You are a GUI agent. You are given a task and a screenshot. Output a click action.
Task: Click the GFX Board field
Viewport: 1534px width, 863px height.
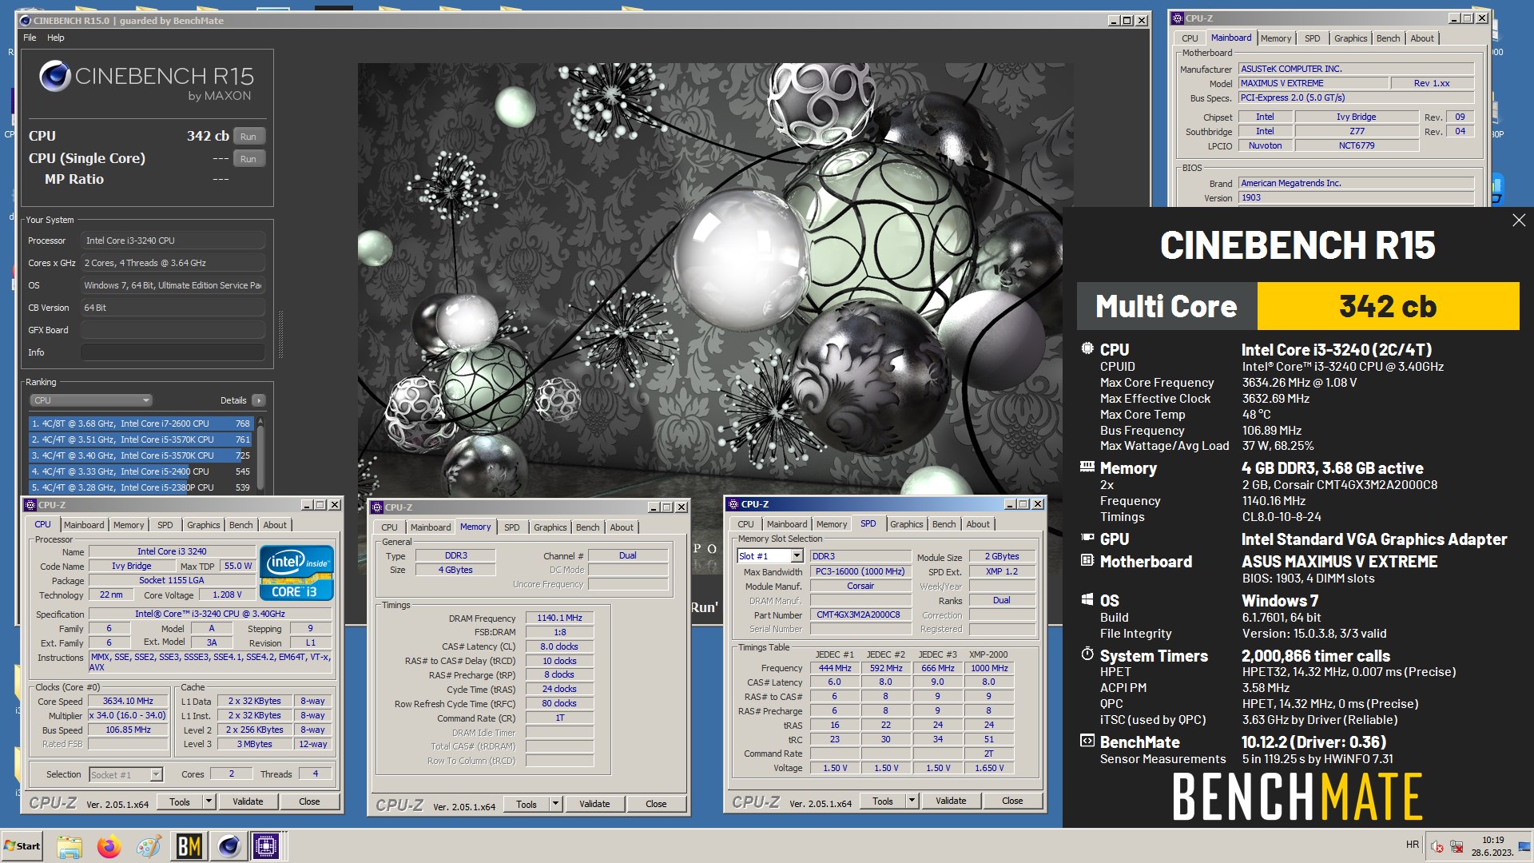(x=173, y=330)
